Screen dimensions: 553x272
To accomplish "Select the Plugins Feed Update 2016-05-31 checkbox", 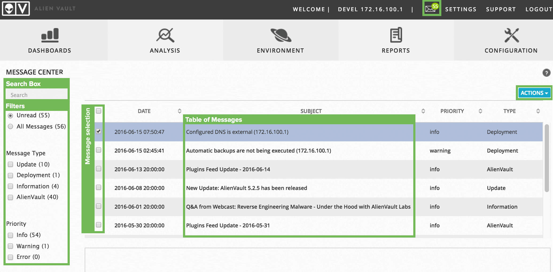I will coord(99,225).
